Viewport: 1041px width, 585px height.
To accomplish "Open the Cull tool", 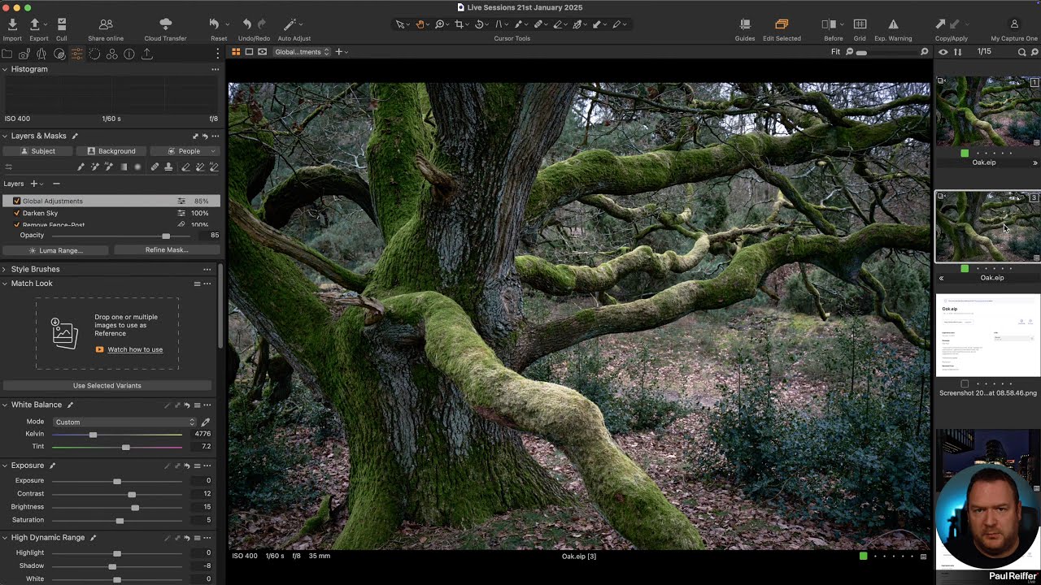I will [x=62, y=24].
